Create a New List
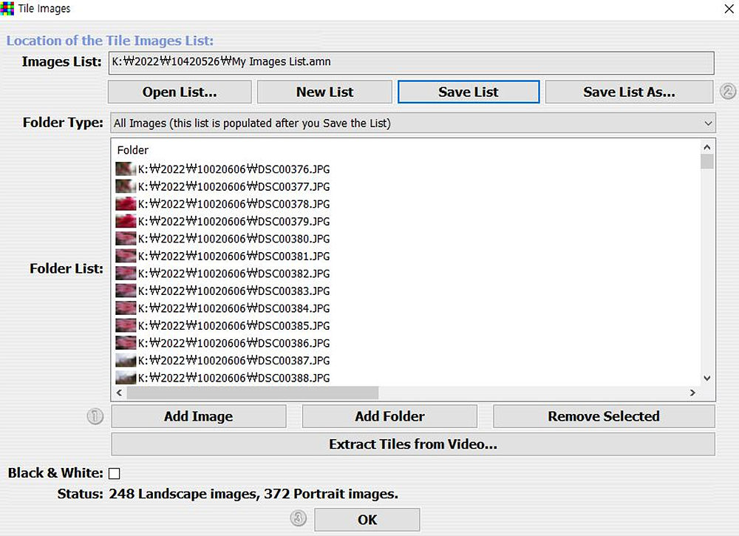This screenshot has height=536, width=739. coord(324,92)
